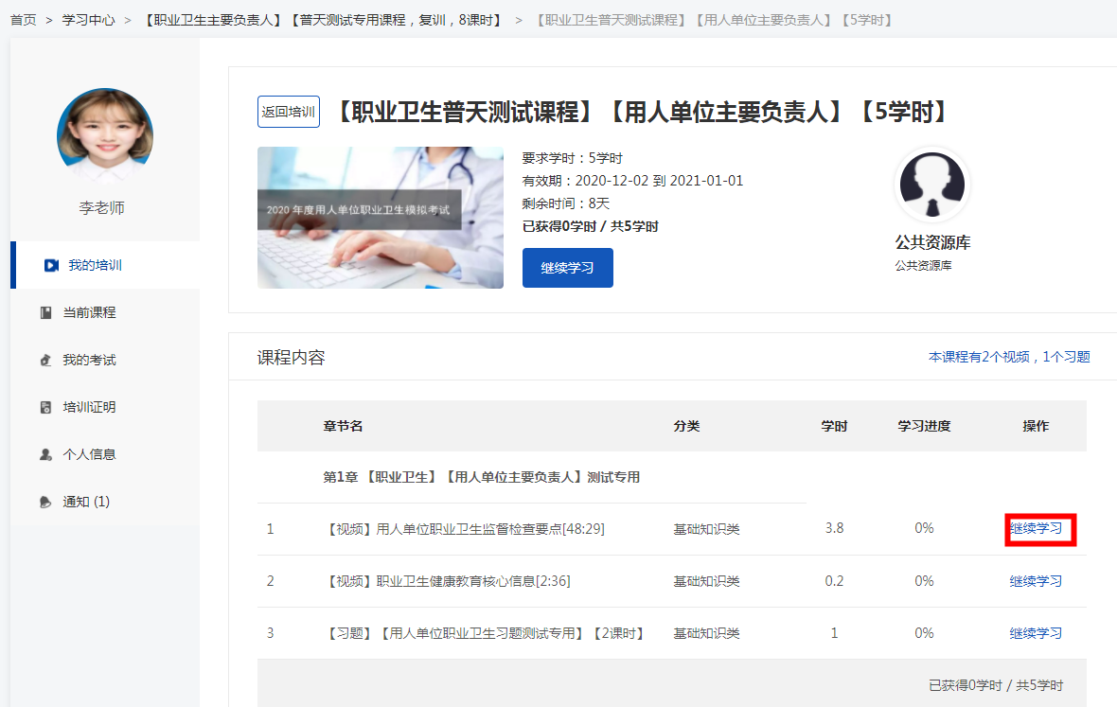Click 继续学习 for the 习题 chapter row
Viewport: 1117px width, 707px height.
click(1036, 633)
